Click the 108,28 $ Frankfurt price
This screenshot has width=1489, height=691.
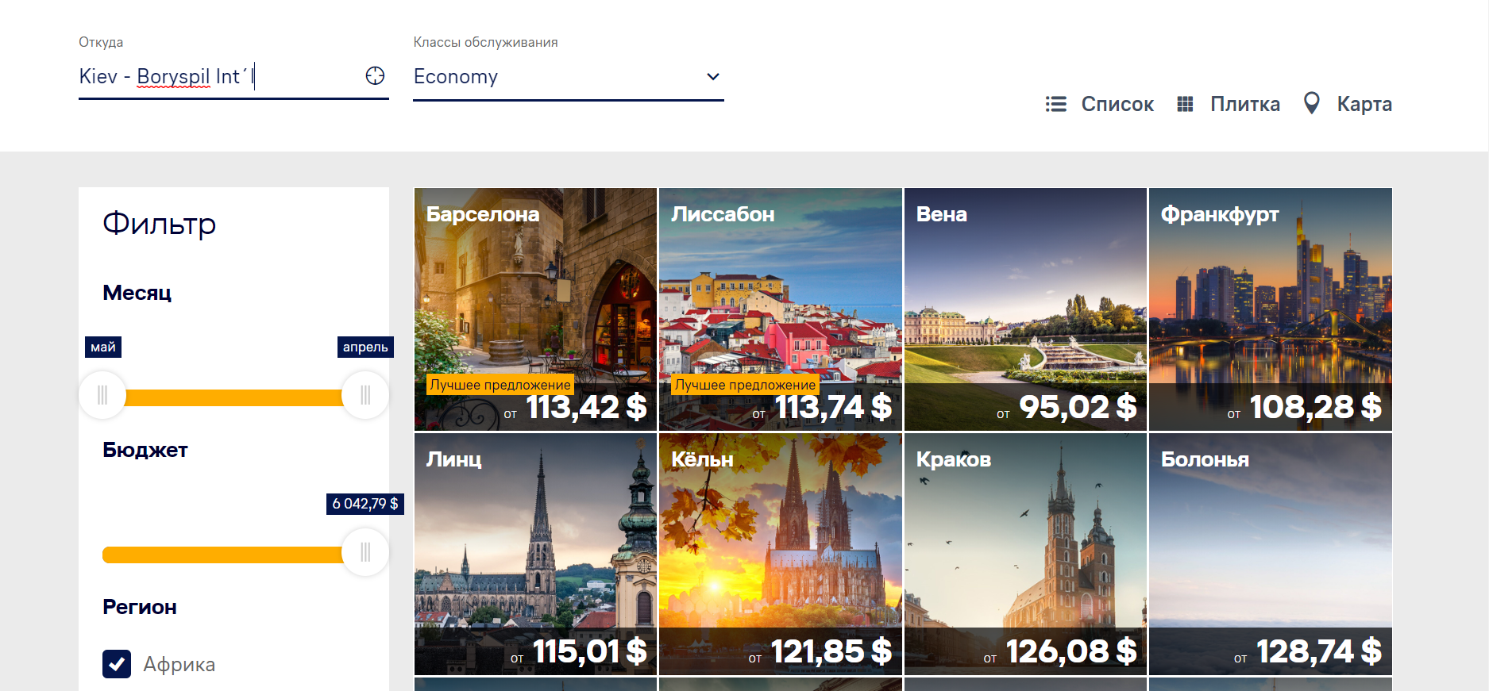pyautogui.click(x=1315, y=407)
